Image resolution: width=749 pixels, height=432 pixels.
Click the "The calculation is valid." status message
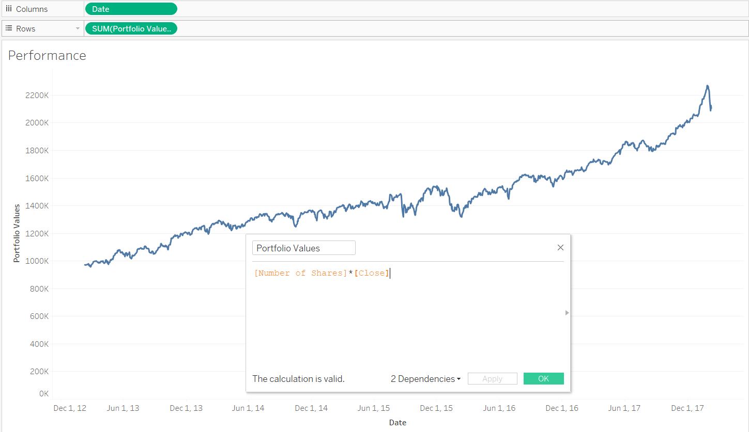pyautogui.click(x=298, y=379)
